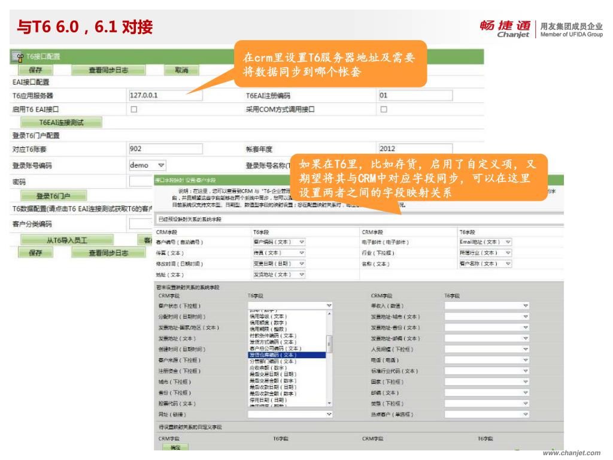
Task: Open the 客户名称(文本) dropdown
Action: pos(508,264)
